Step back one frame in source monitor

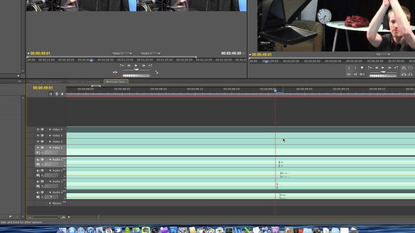129,65
